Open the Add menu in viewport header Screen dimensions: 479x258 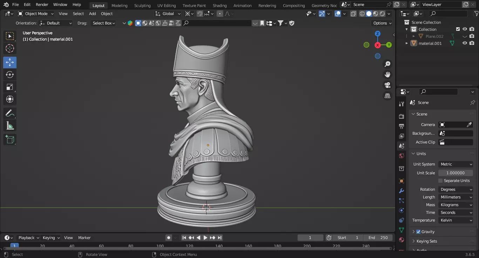pos(93,14)
